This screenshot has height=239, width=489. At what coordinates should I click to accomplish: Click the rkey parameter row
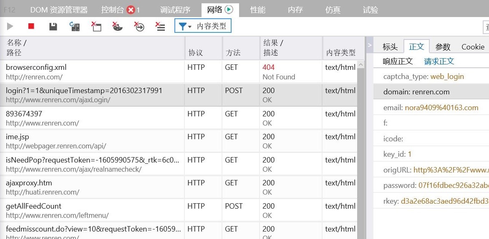431,201
